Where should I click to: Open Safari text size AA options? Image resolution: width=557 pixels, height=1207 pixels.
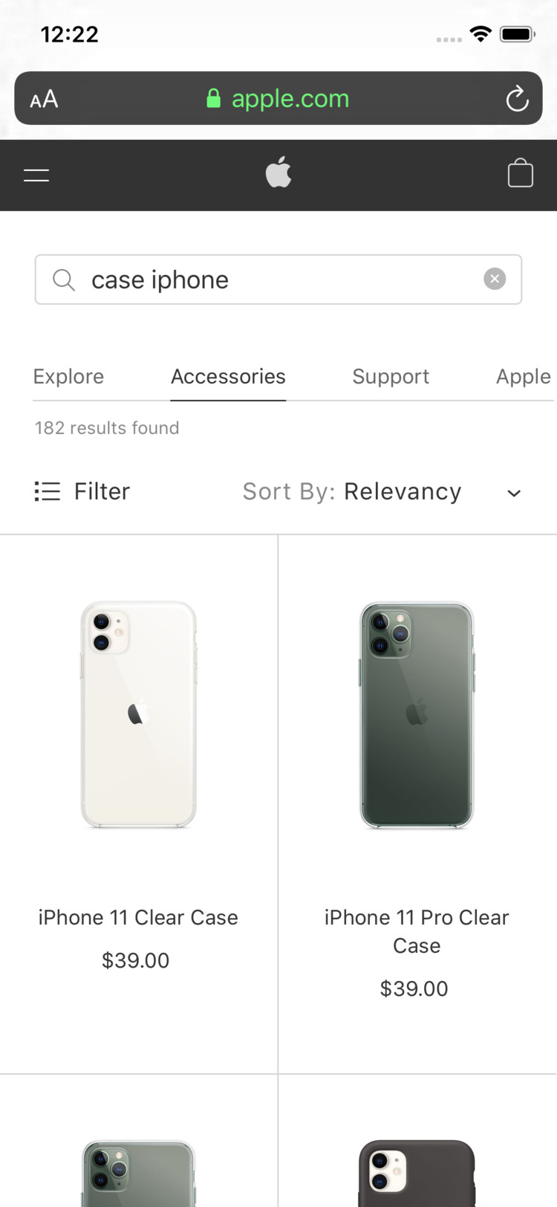(x=44, y=99)
